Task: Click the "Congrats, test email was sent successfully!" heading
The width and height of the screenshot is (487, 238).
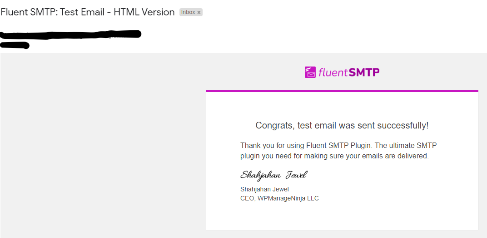Action: [x=342, y=125]
